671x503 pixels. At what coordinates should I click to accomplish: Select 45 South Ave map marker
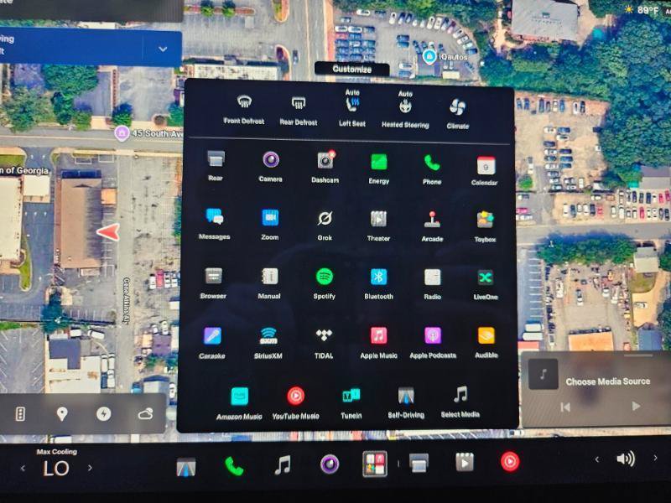pos(122,133)
